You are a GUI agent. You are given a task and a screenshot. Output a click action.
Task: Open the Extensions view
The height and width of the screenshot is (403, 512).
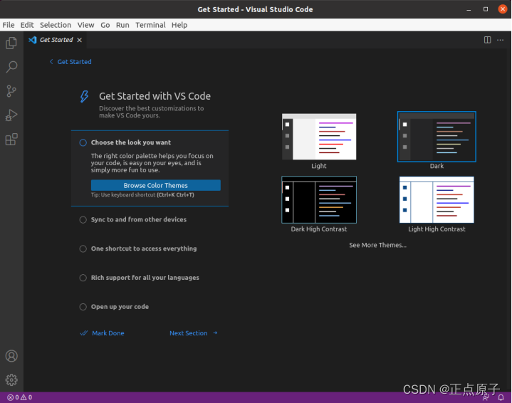click(x=11, y=139)
